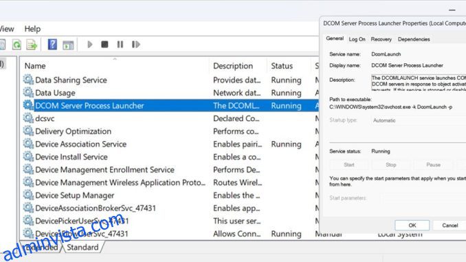Click the Start Service play icon
The width and height of the screenshot is (466, 262).
(x=90, y=45)
